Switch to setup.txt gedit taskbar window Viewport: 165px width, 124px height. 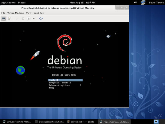click(81, 122)
